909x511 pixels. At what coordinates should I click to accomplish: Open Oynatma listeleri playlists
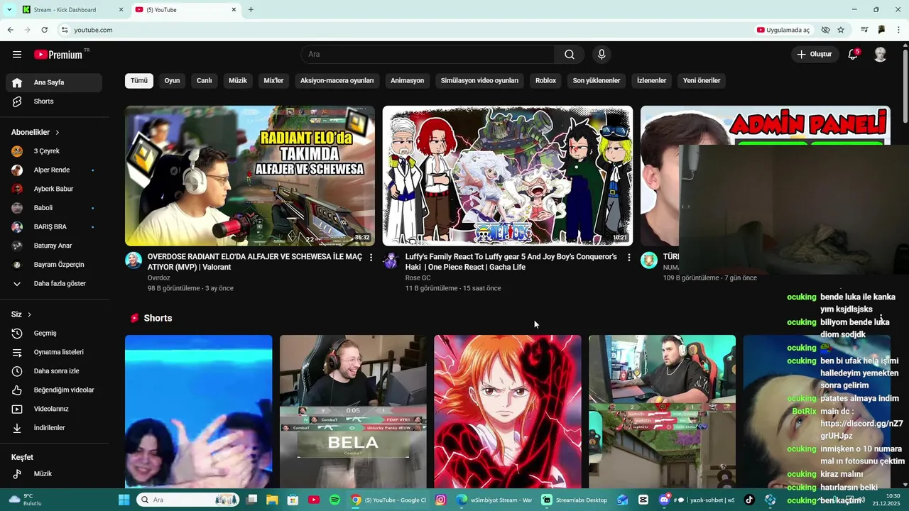(54, 352)
